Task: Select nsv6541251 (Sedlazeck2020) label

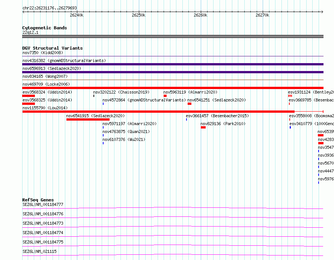Action: pos(217,100)
